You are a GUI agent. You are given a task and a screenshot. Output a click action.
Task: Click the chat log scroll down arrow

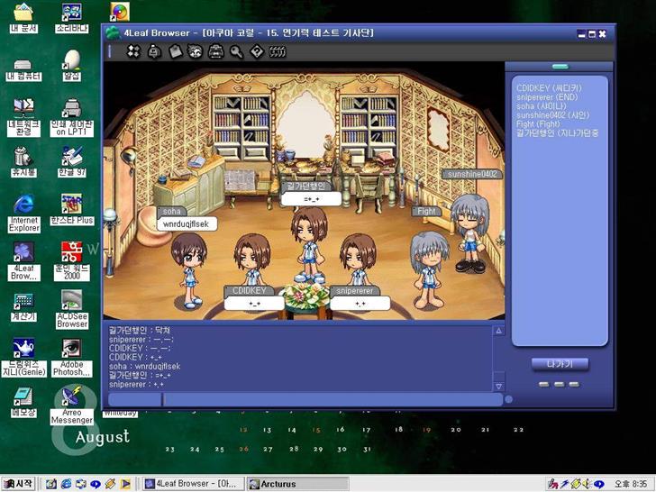pyautogui.click(x=498, y=387)
